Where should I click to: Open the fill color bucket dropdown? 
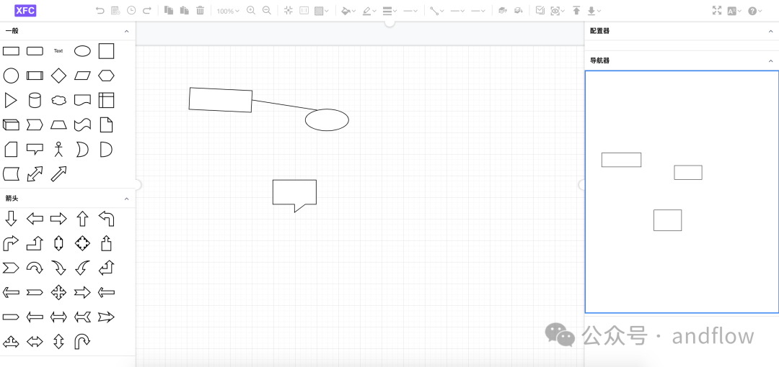(x=348, y=11)
